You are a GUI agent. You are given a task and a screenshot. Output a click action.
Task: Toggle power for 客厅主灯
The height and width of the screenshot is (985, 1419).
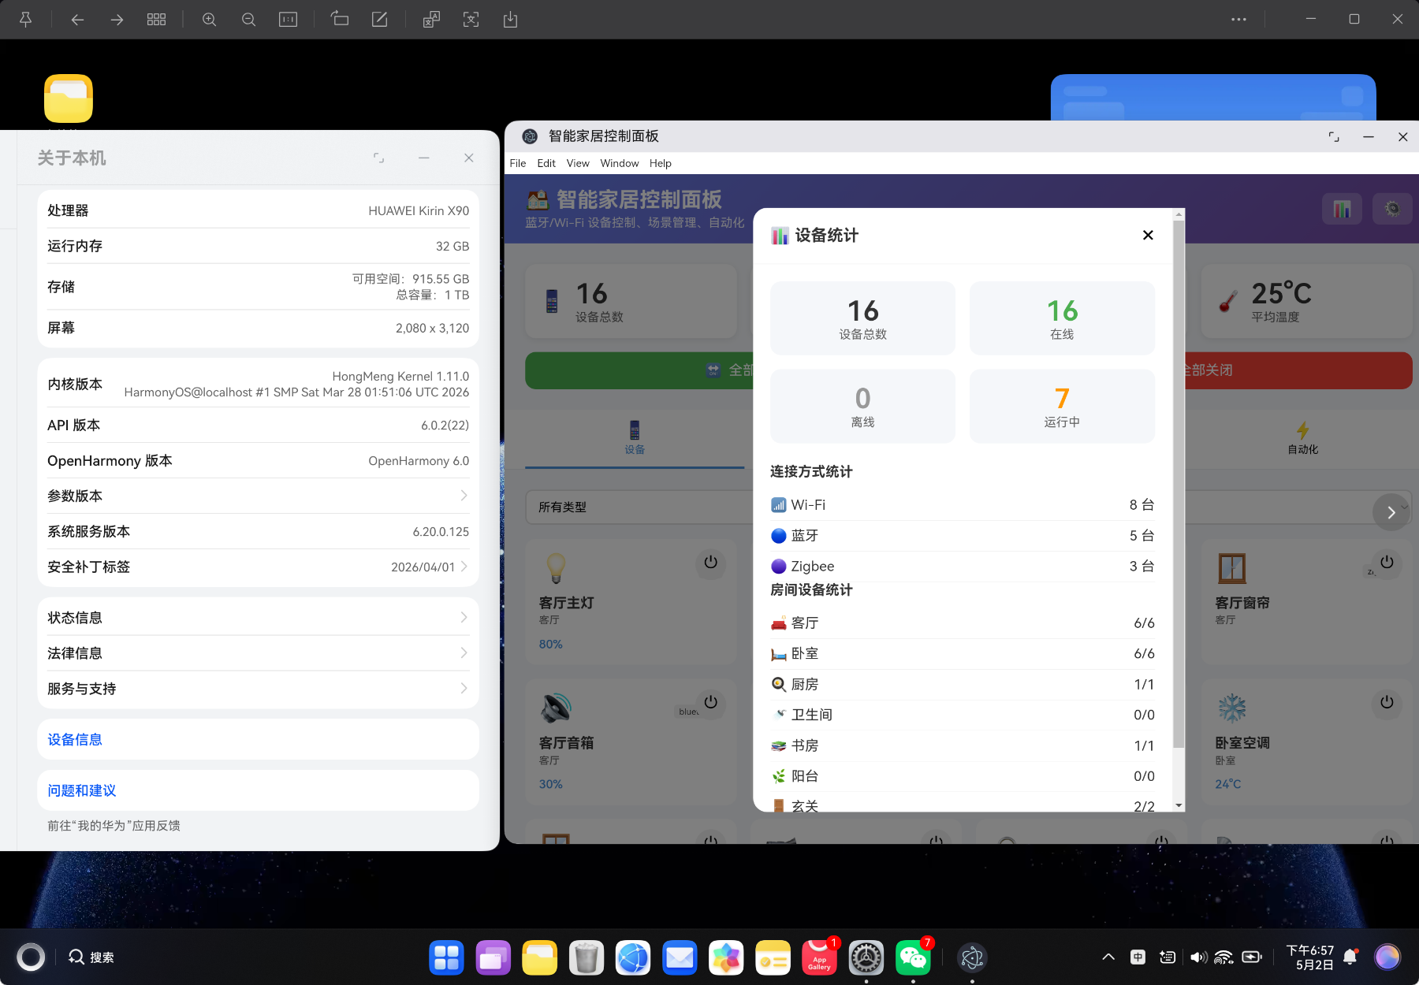coord(710,562)
